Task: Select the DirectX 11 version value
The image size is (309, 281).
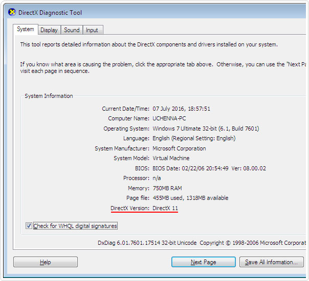Action: coord(165,208)
